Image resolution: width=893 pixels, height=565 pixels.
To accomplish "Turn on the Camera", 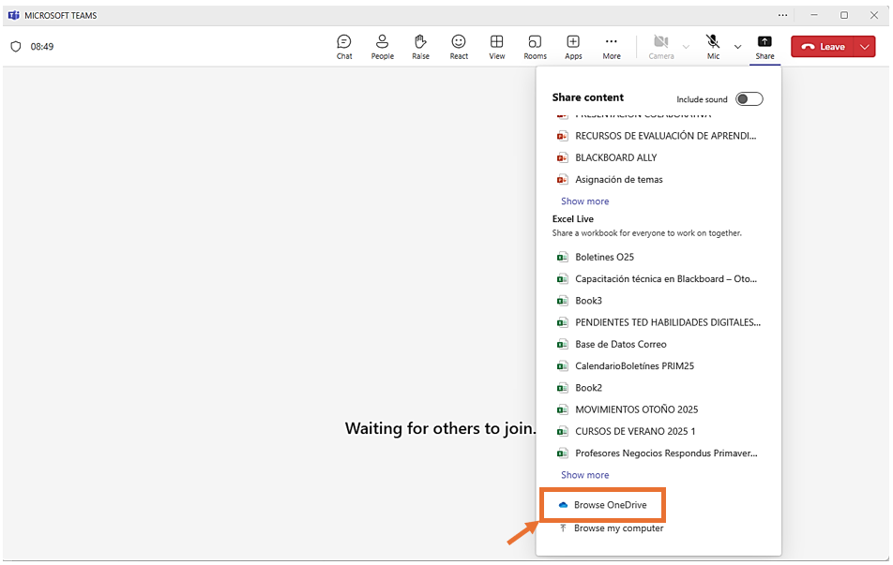I will (660, 47).
